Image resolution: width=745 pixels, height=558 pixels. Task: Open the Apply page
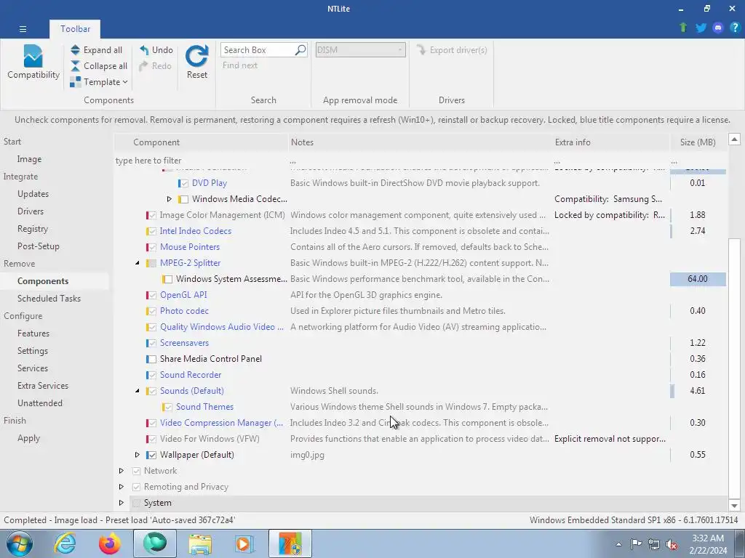click(x=28, y=438)
